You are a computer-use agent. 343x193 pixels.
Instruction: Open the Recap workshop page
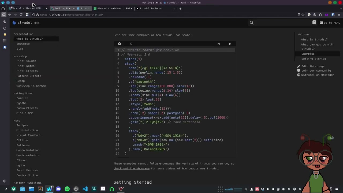pos(21,81)
